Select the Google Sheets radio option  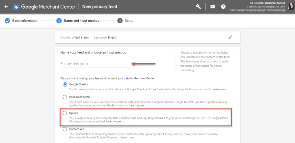pos(65,84)
